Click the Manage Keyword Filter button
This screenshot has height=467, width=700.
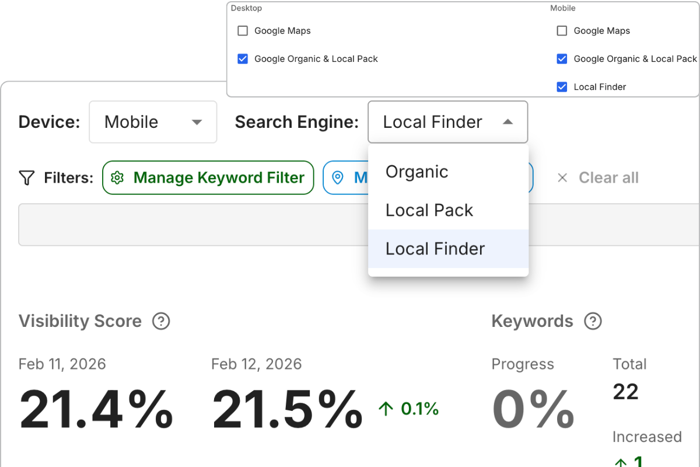[208, 178]
